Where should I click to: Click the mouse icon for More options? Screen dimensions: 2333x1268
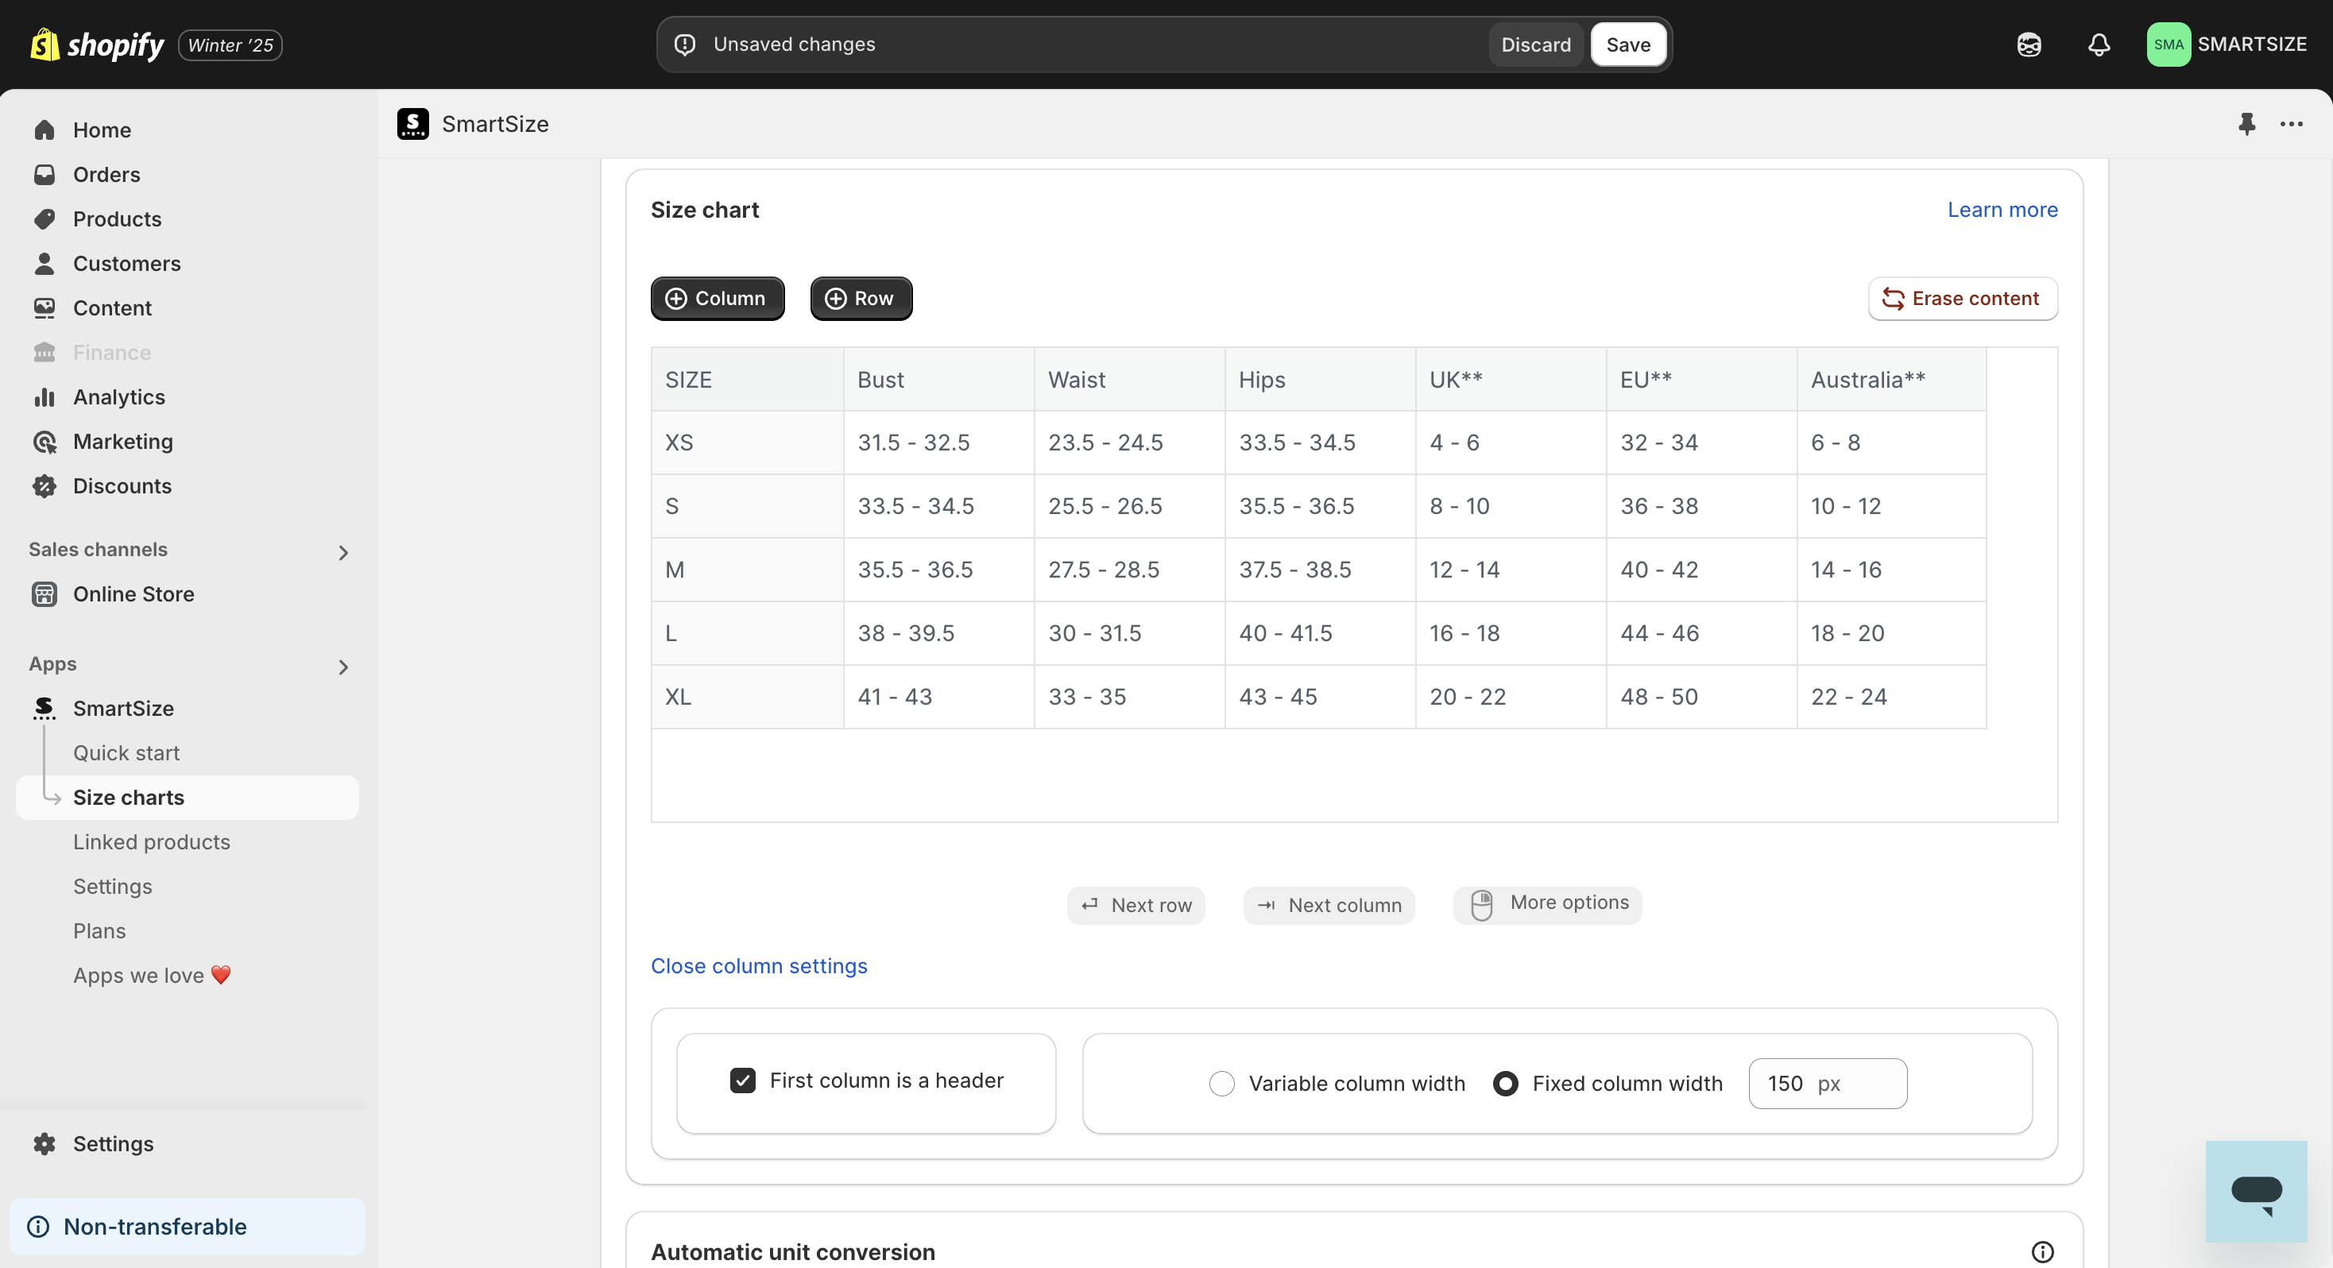1482,905
